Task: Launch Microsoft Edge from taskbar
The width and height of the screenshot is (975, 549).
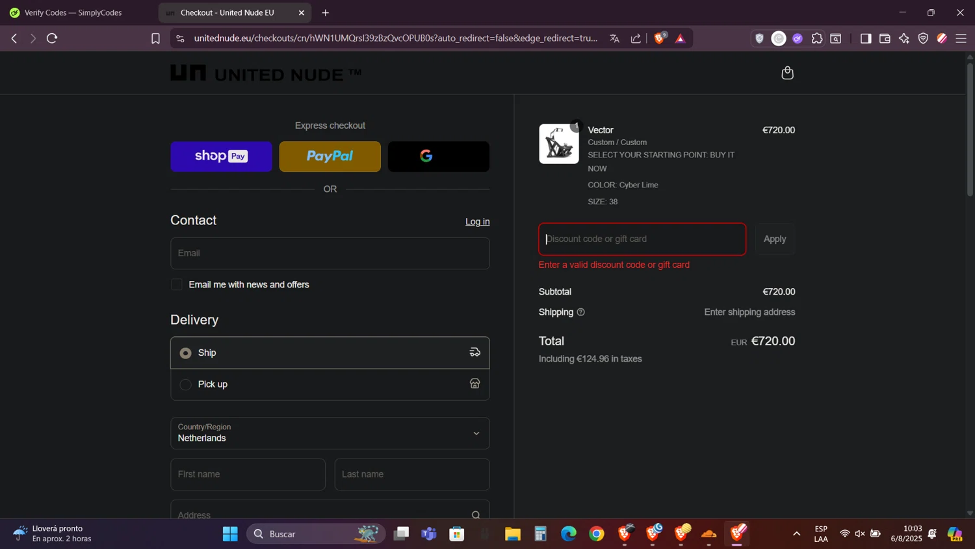Action: tap(569, 534)
